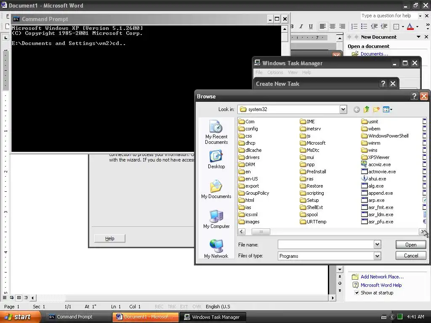Click Command Prompt window title icon

point(16,19)
